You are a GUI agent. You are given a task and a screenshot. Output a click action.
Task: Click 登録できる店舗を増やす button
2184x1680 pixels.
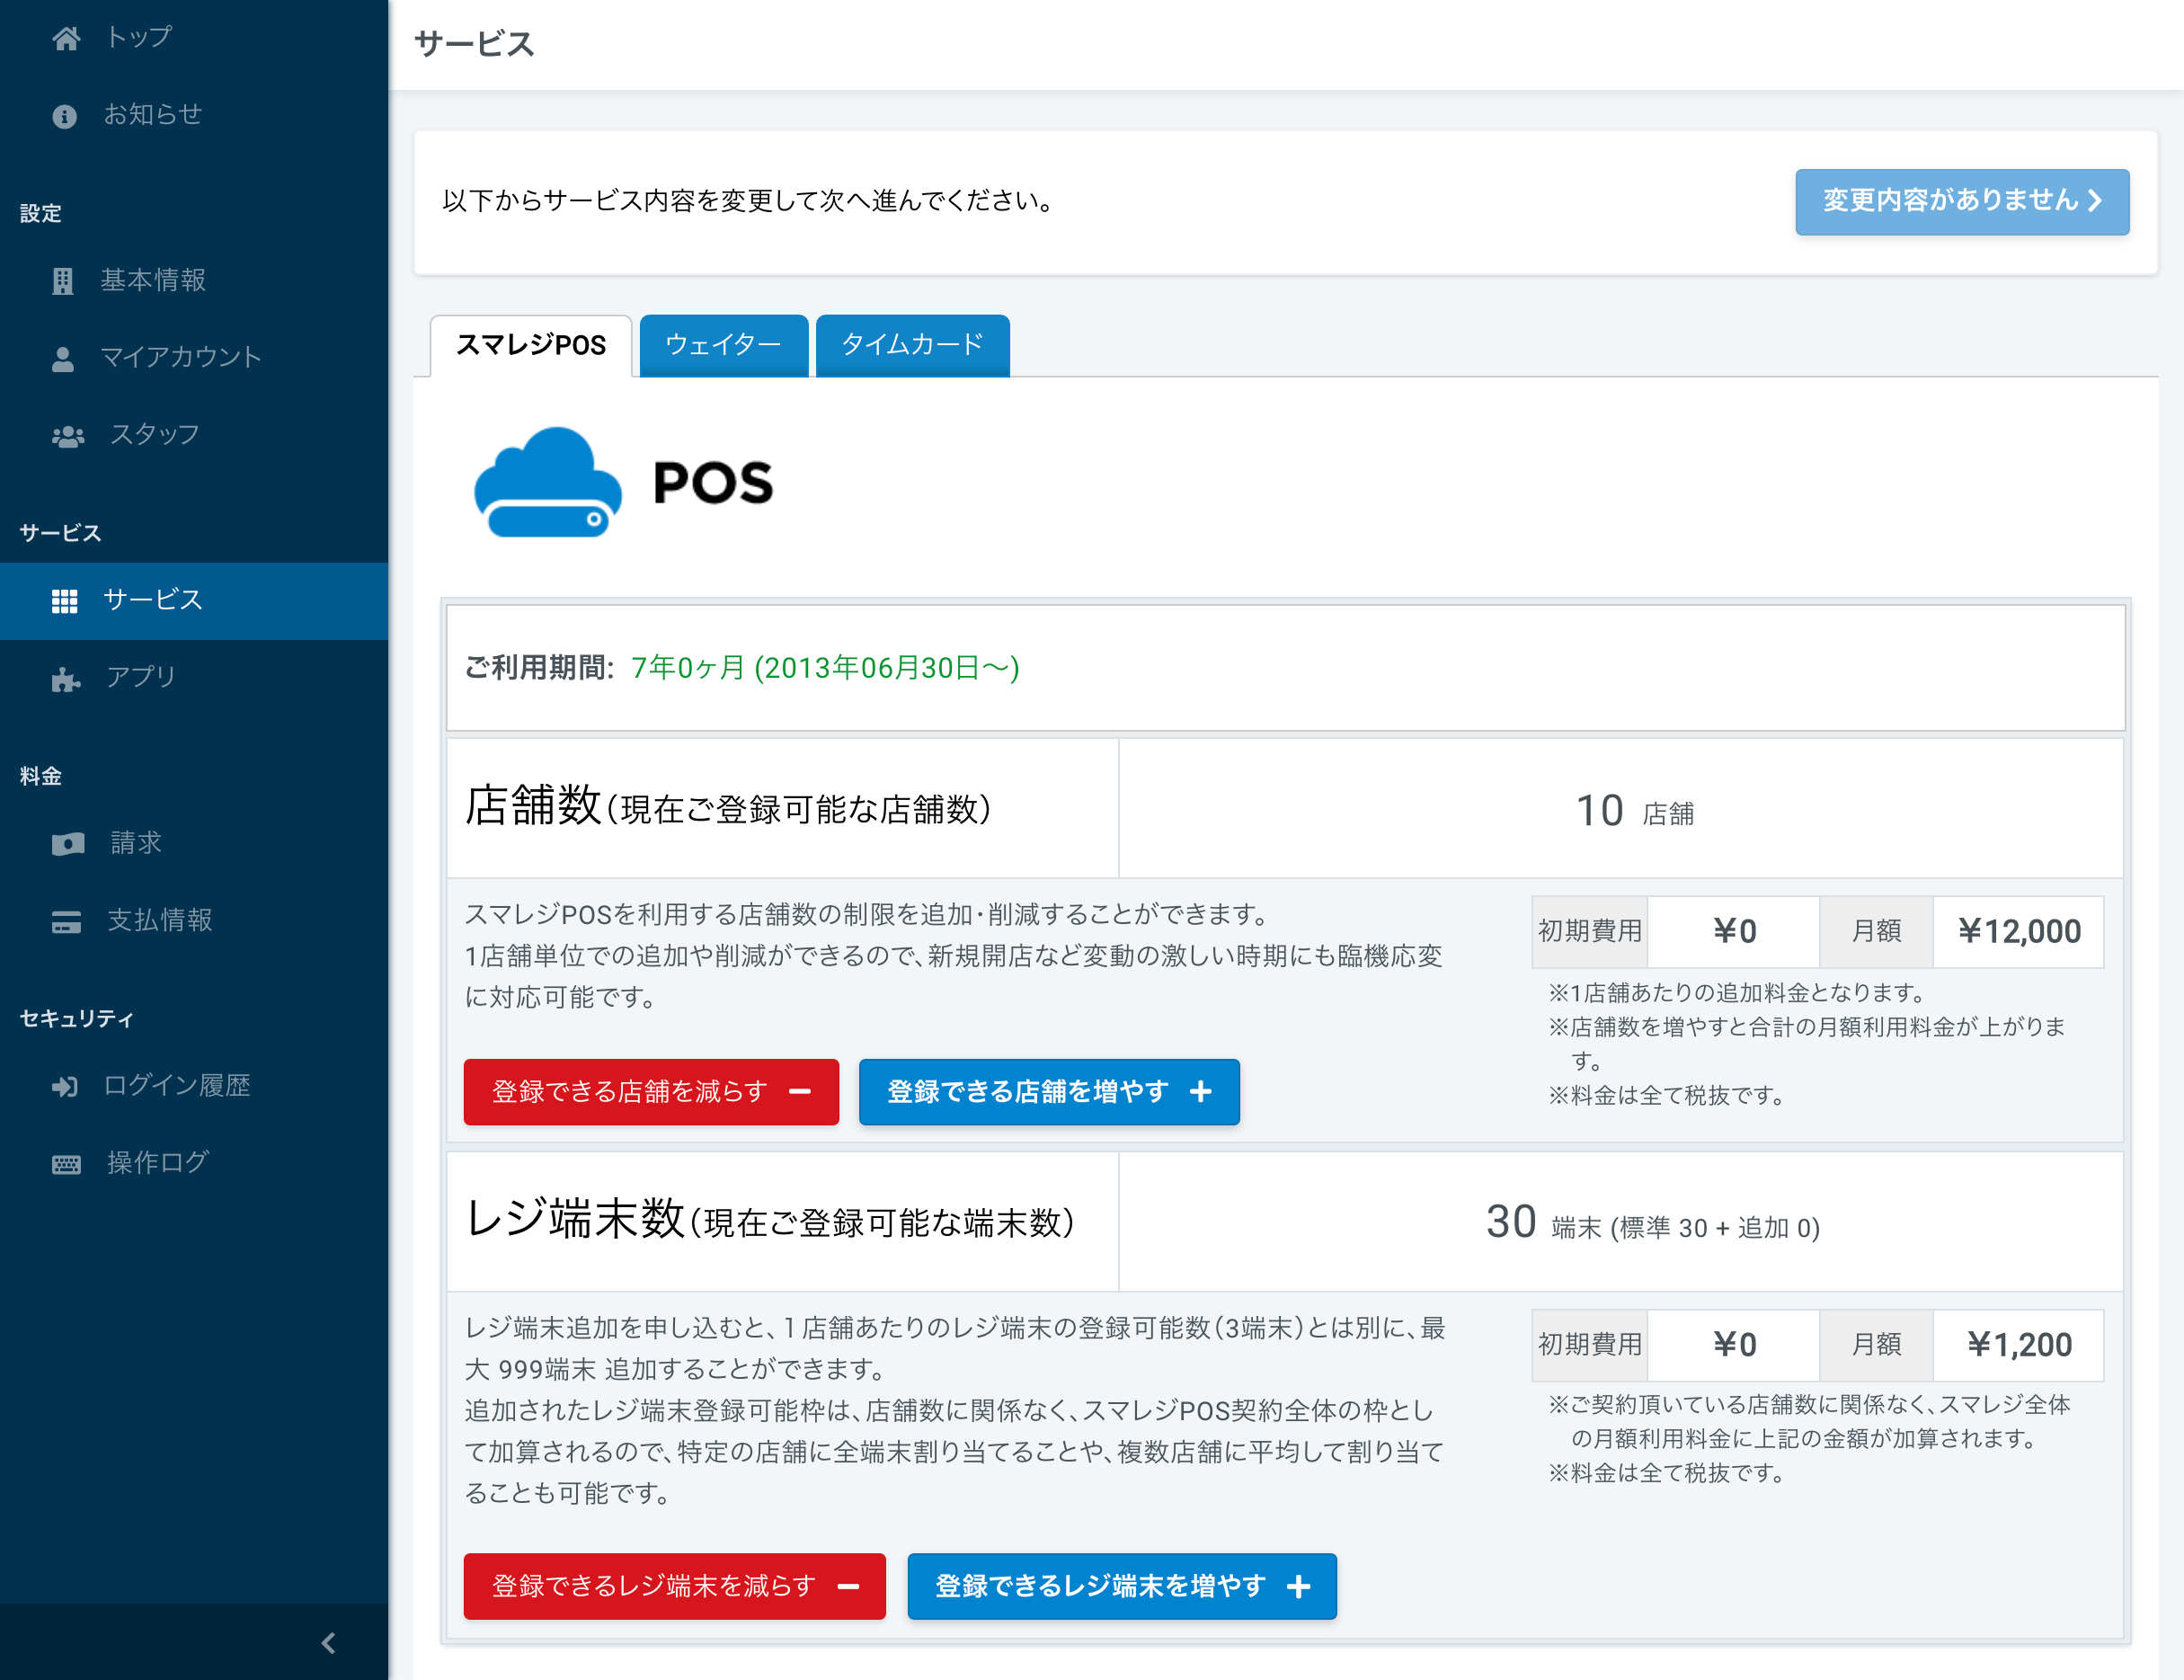point(1049,1092)
